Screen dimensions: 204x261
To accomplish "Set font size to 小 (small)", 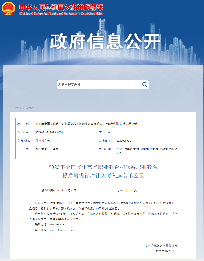I will tap(135, 190).
